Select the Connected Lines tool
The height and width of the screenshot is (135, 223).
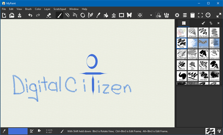pyautogui.click(x=75, y=15)
